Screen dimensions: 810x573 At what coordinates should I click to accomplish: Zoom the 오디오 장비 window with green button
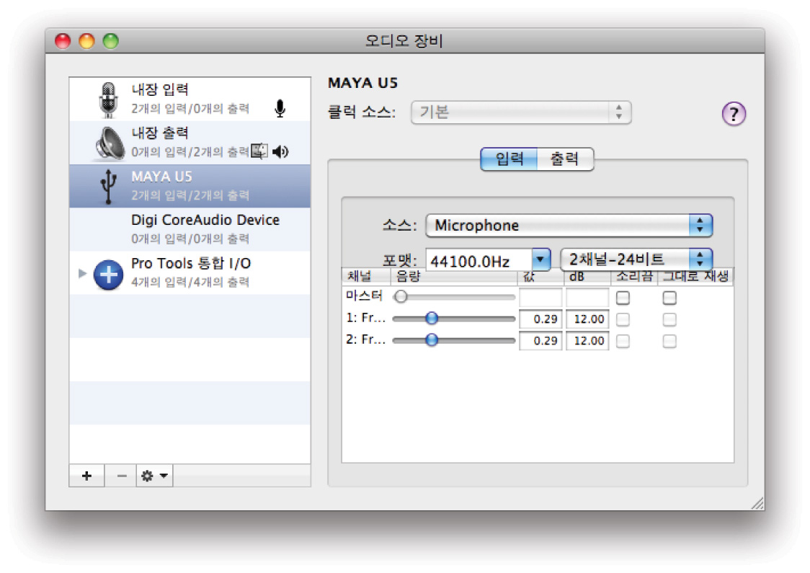[110, 41]
